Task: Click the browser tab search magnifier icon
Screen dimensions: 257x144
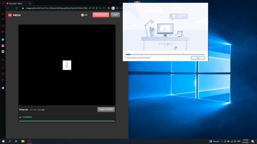Action: [x=110, y=3]
